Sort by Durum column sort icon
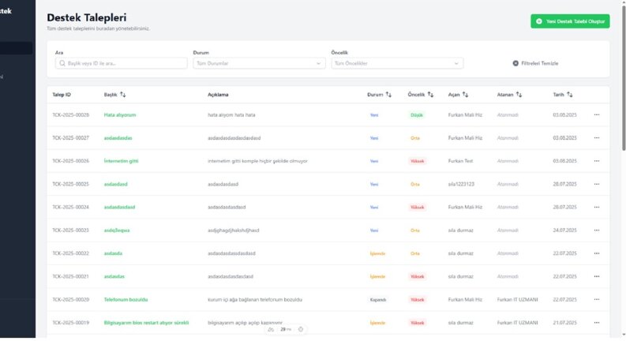 tap(388, 95)
